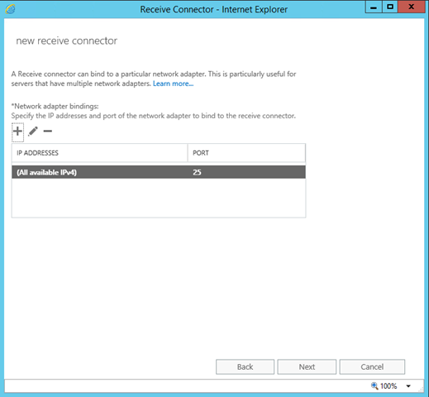Image resolution: width=429 pixels, height=397 pixels.
Task: Click the Internet Explorer logo icon
Action: click(x=10, y=9)
